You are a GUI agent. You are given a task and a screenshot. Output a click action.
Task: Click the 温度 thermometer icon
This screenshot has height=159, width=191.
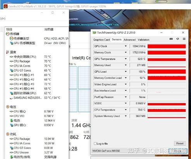[7, 52]
